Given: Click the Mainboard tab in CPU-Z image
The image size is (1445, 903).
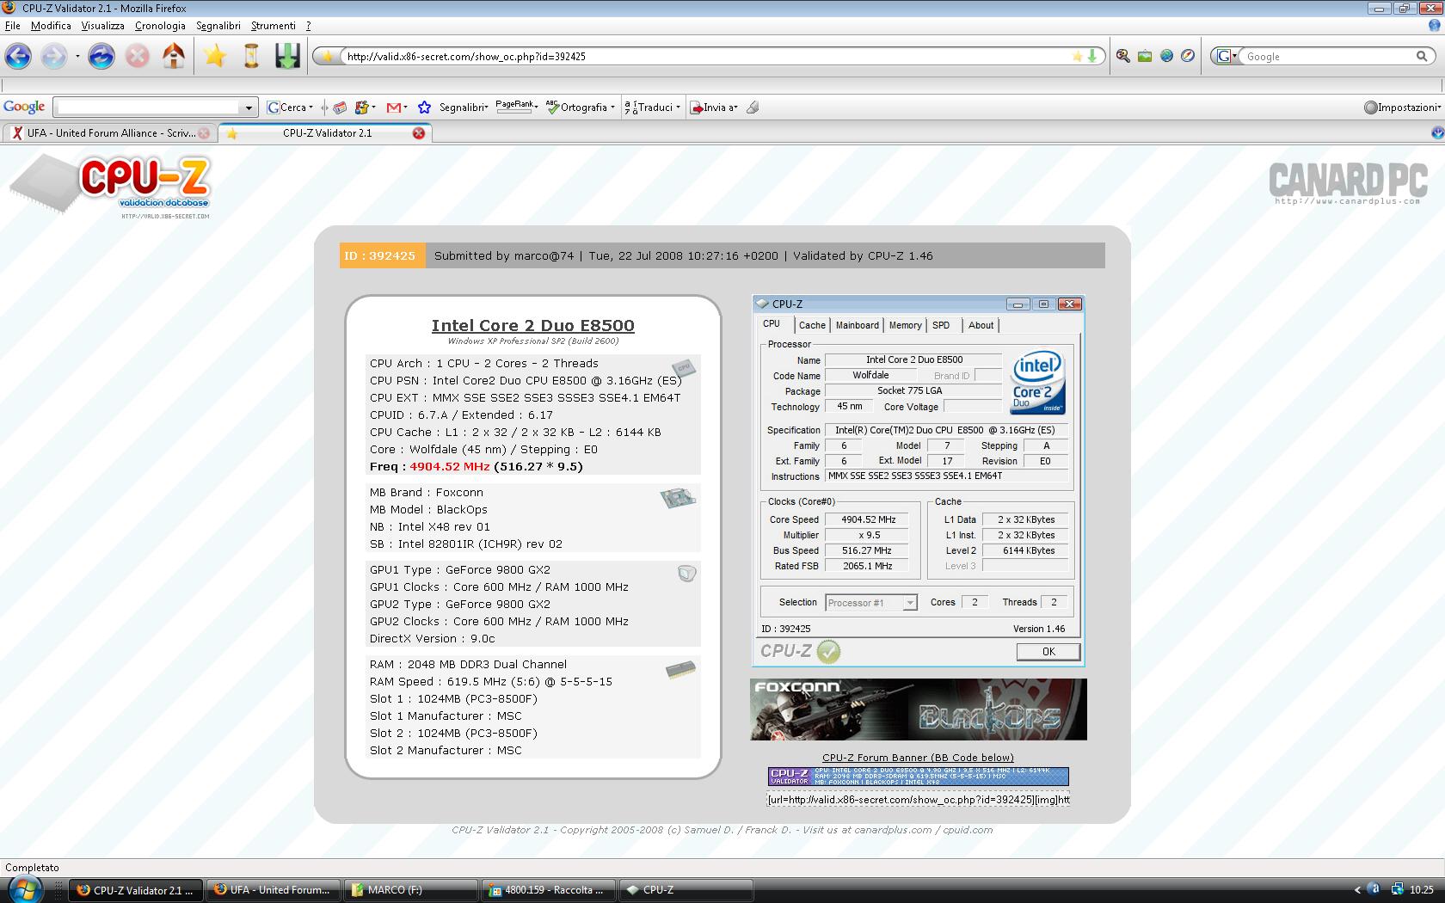Looking at the screenshot, I should pos(857,325).
